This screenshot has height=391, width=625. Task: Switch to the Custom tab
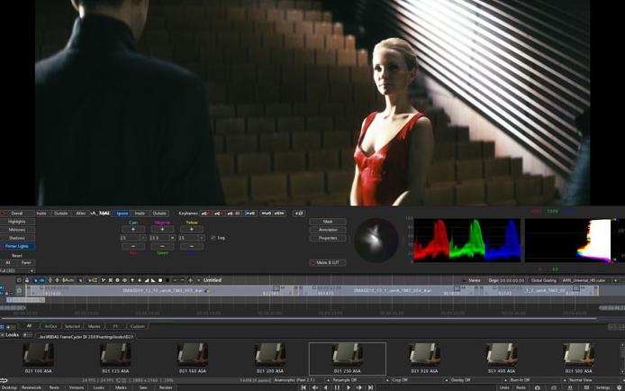click(x=137, y=326)
